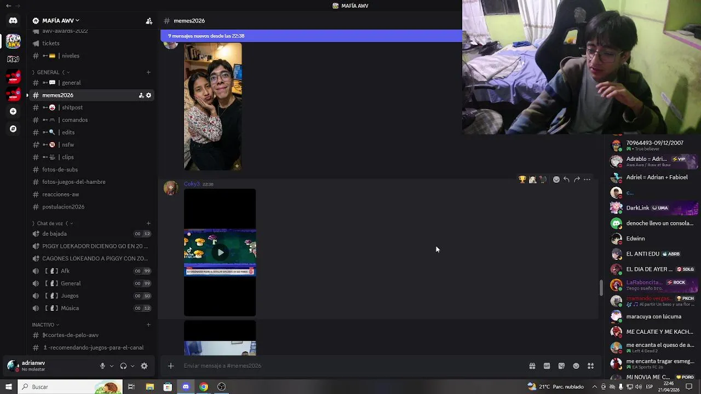Click the message input for #memes2026

pos(350,366)
